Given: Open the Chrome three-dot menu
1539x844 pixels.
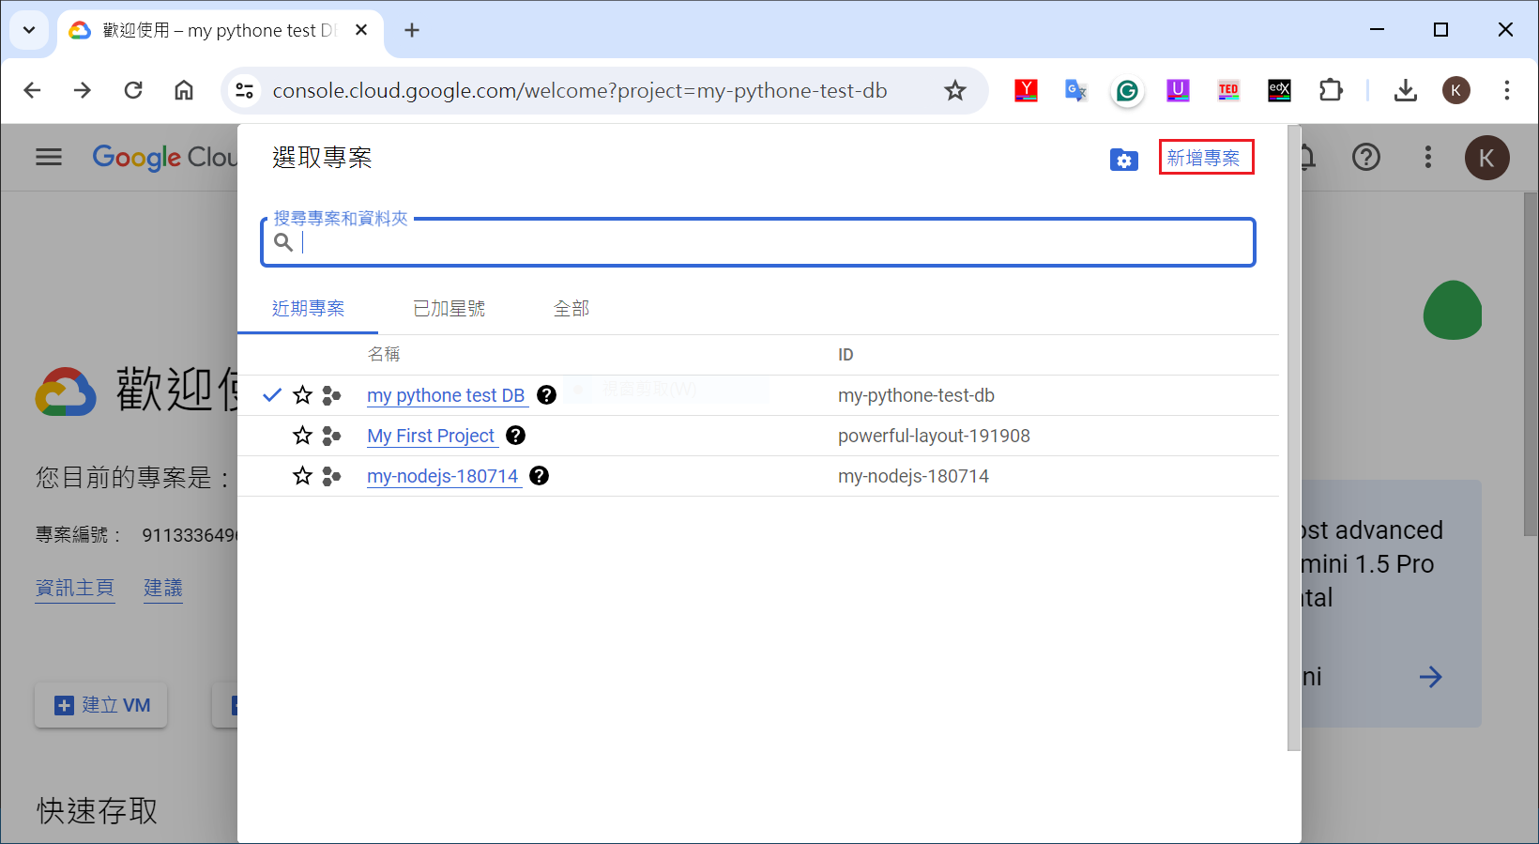Looking at the screenshot, I should click(x=1506, y=91).
